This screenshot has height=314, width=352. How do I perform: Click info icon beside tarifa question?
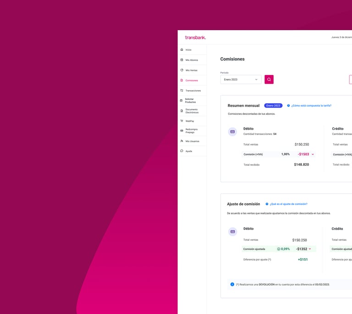tap(288, 106)
